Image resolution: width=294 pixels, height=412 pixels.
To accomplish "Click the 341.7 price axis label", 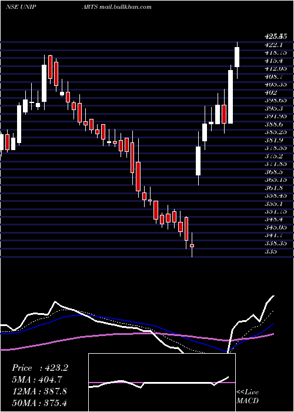I will pos(273,235).
